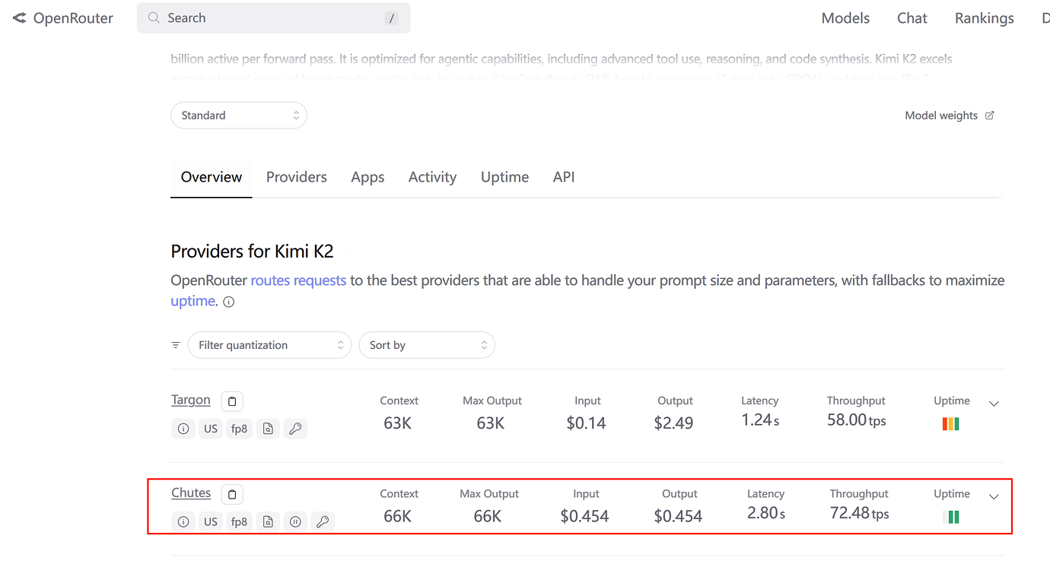Image resolution: width=1050 pixels, height=567 pixels.
Task: Expand the Targon provider row chevron
Action: click(994, 404)
